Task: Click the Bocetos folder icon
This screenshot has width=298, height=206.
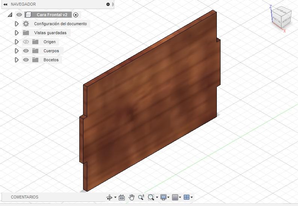Action: click(x=35, y=60)
